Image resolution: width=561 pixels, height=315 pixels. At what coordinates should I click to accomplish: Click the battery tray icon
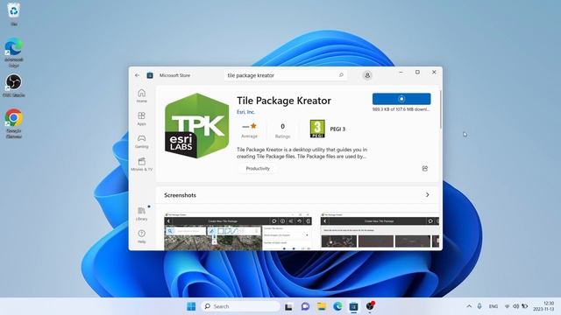525,306
